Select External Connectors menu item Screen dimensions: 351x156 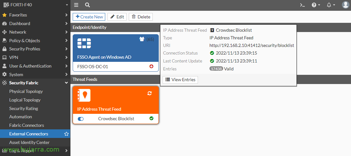point(35,134)
